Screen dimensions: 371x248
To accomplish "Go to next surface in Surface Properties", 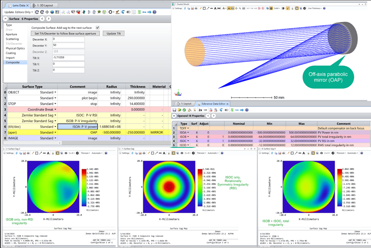I will [x=48, y=19].
